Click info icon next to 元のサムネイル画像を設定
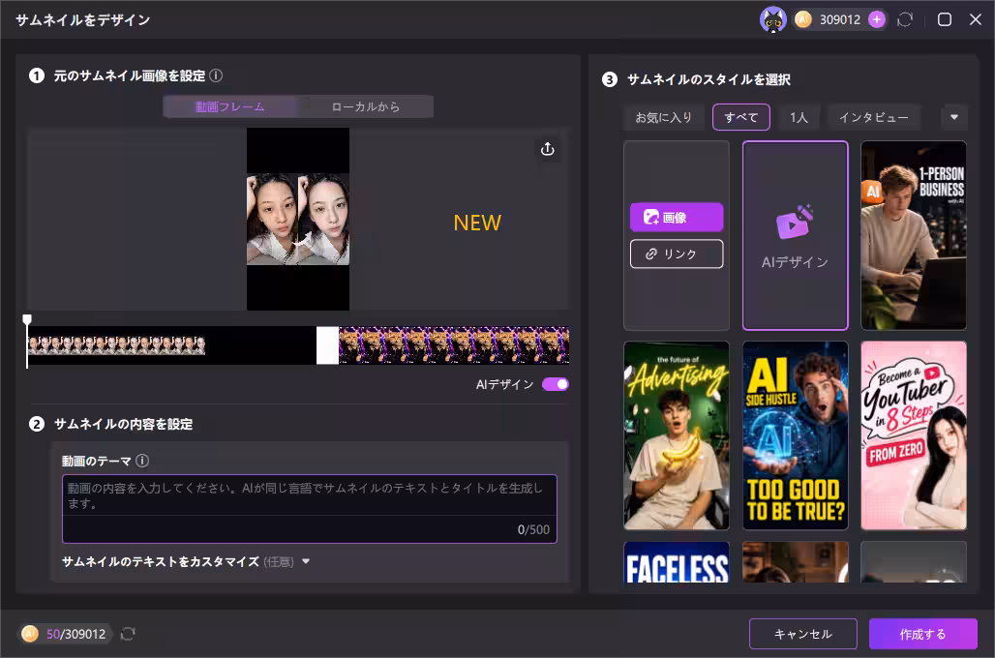 [x=217, y=75]
